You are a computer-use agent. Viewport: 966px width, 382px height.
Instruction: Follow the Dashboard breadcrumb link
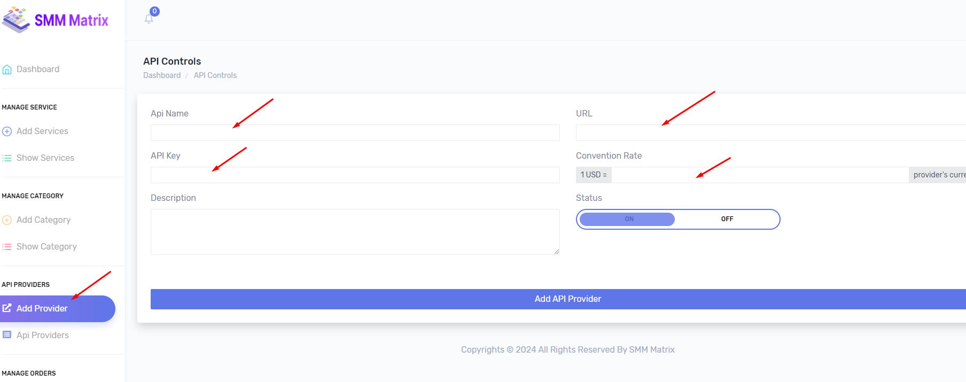(x=162, y=75)
